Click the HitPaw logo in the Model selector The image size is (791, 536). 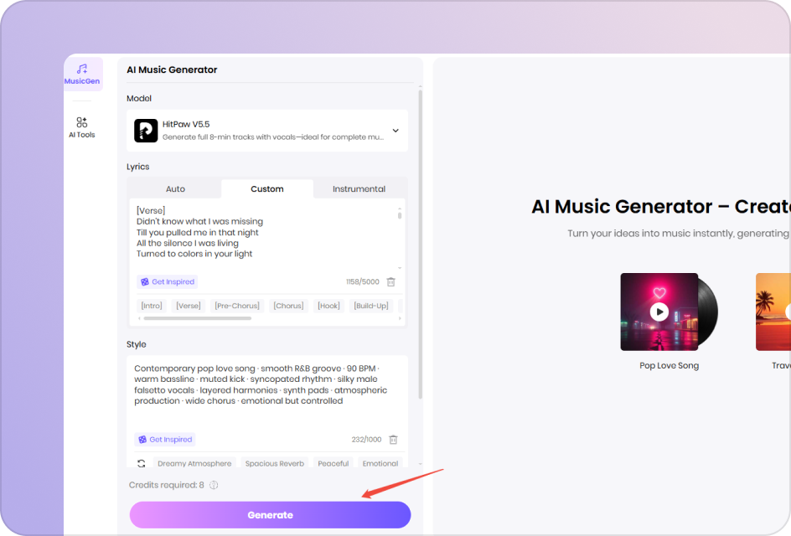click(146, 131)
